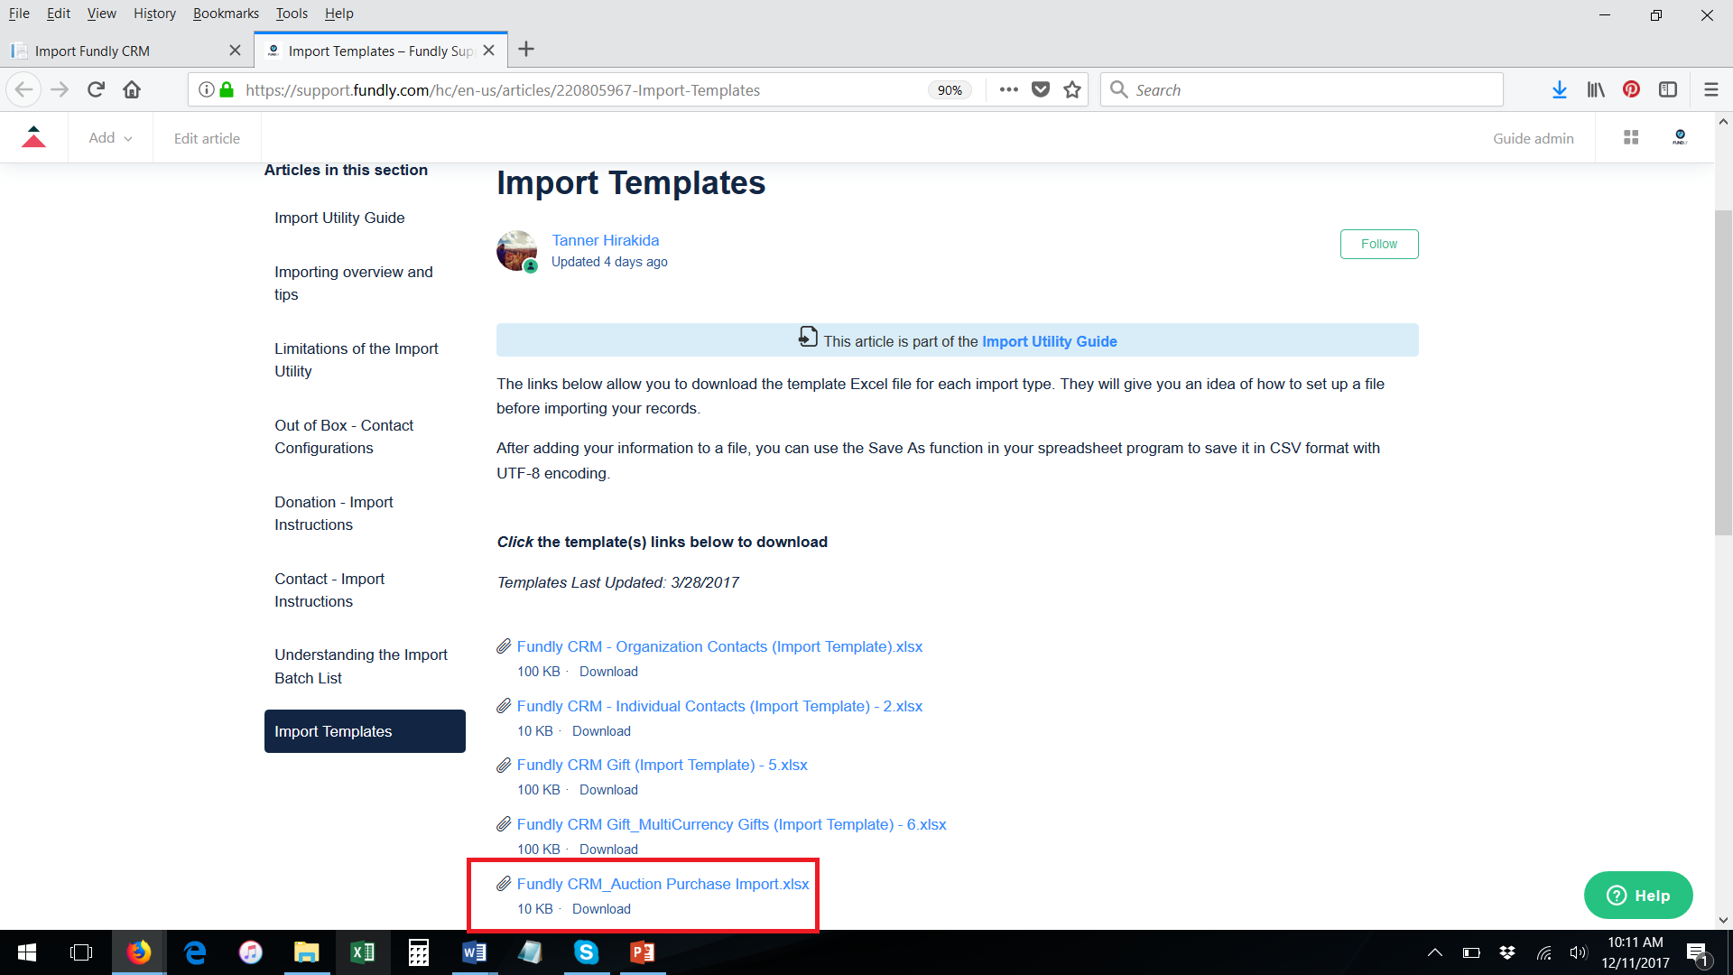Open sidebar article Import Utility Guide
This screenshot has width=1733, height=975.
pyautogui.click(x=339, y=218)
